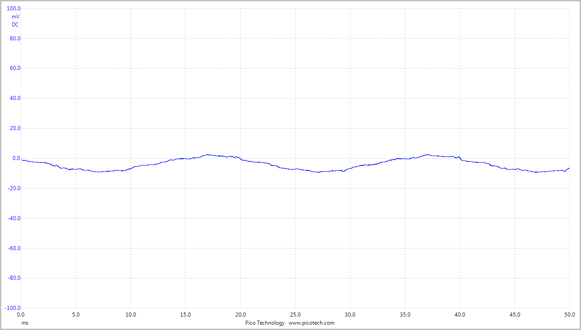Click the 80.0 voltage axis label
Viewport: 581px width, 330px height.
pyautogui.click(x=15, y=39)
